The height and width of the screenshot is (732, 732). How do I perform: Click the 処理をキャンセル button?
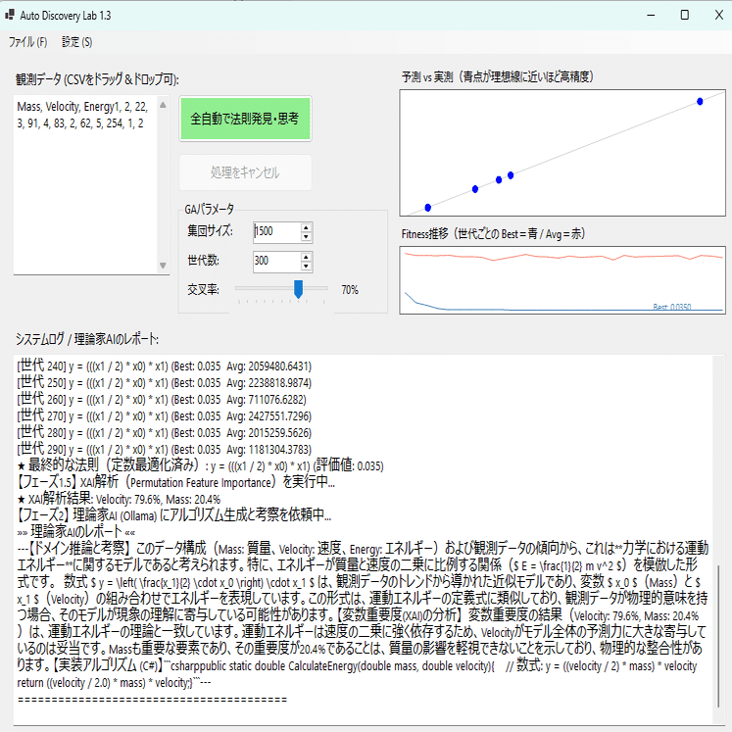(245, 172)
